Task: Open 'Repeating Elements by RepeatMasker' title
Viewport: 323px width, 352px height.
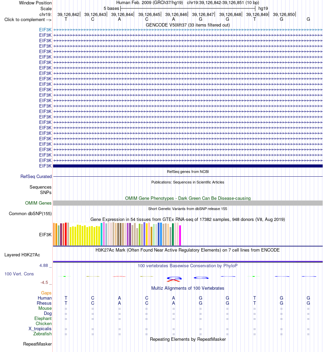Action: click(x=188, y=339)
